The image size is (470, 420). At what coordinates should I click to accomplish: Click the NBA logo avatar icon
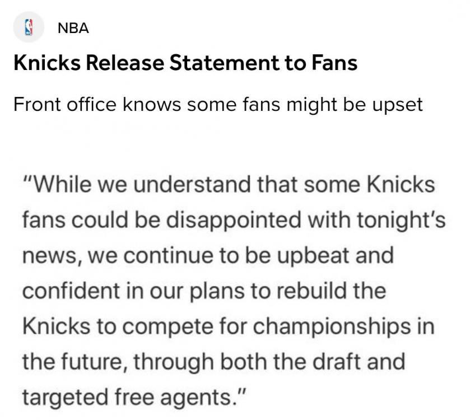(x=28, y=27)
